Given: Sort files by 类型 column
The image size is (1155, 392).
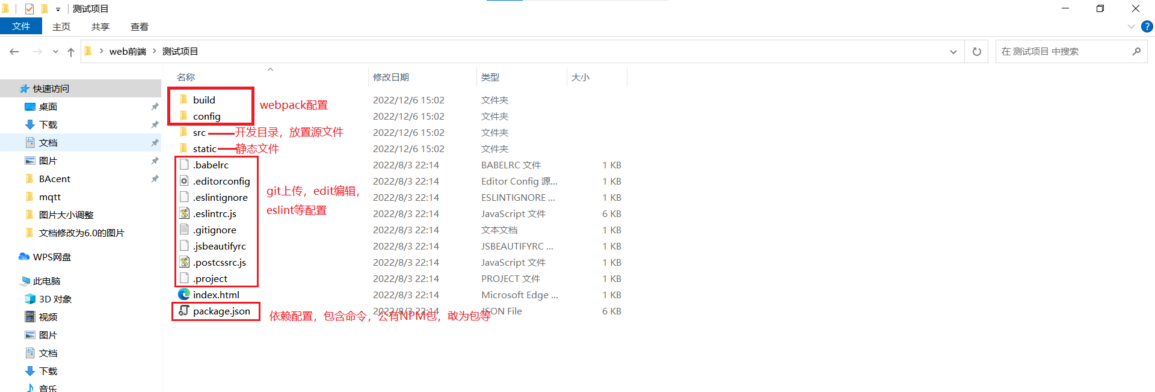Looking at the screenshot, I should 490,77.
